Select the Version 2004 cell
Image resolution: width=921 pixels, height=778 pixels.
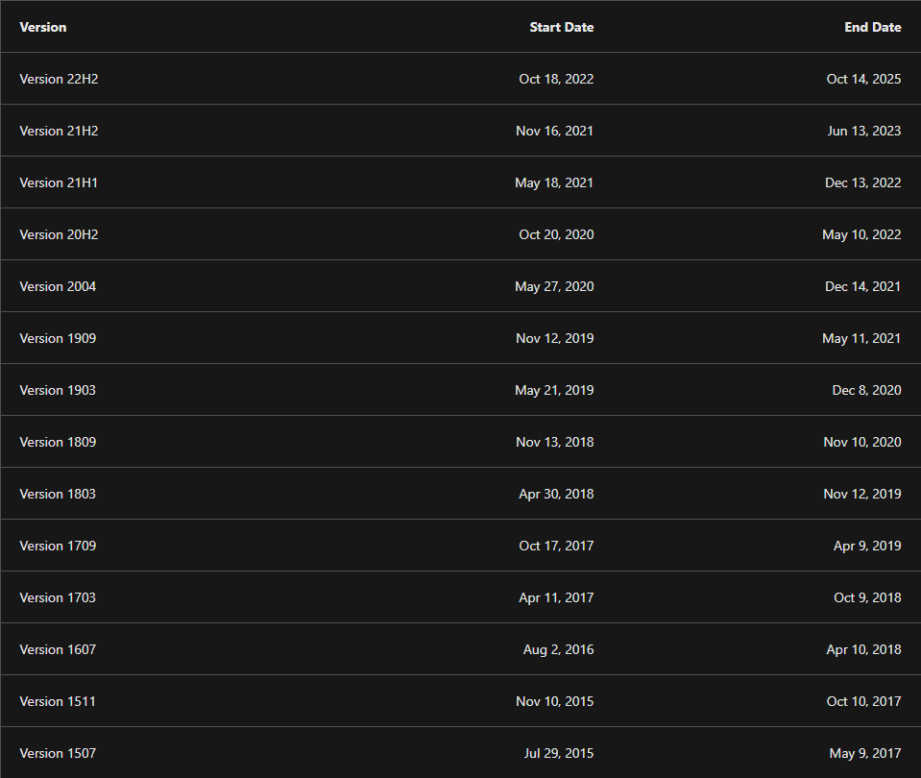tap(58, 286)
